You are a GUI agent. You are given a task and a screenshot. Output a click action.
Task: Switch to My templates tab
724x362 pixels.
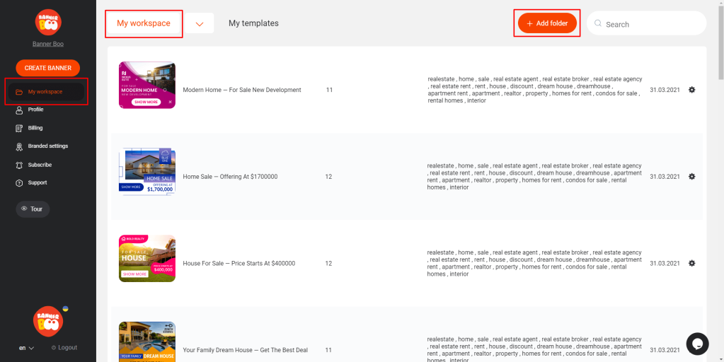[253, 23]
